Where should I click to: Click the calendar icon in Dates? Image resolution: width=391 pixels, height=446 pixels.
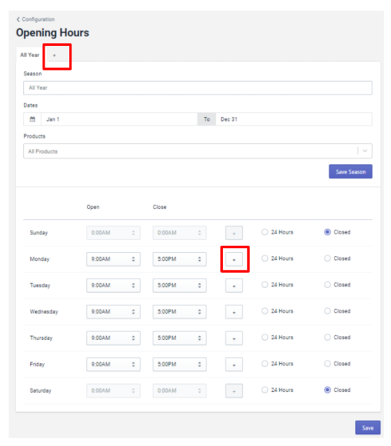click(x=32, y=119)
